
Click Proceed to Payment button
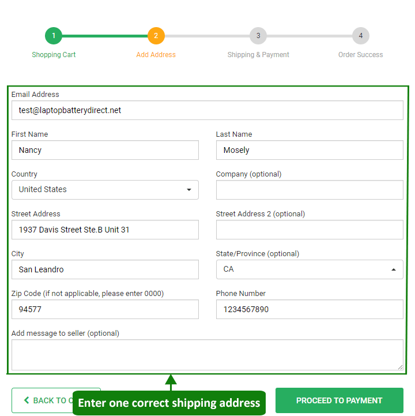[339, 400]
